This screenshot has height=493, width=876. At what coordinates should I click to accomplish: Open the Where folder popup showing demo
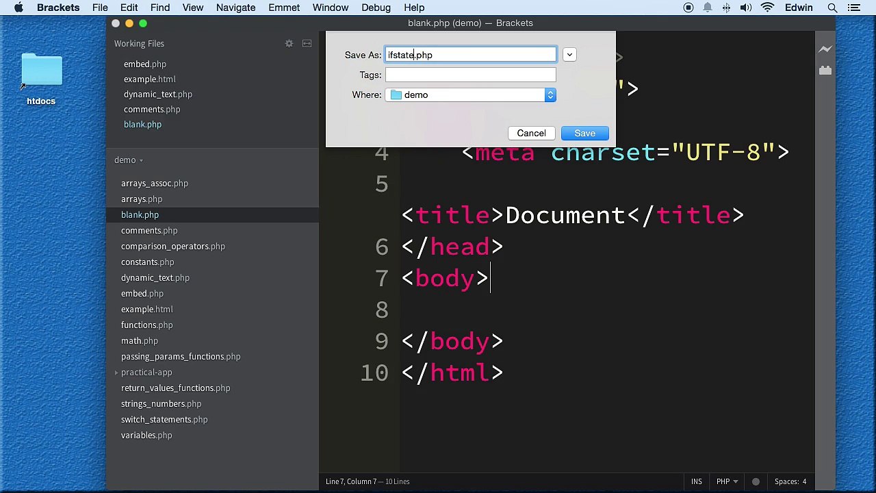[x=471, y=95]
